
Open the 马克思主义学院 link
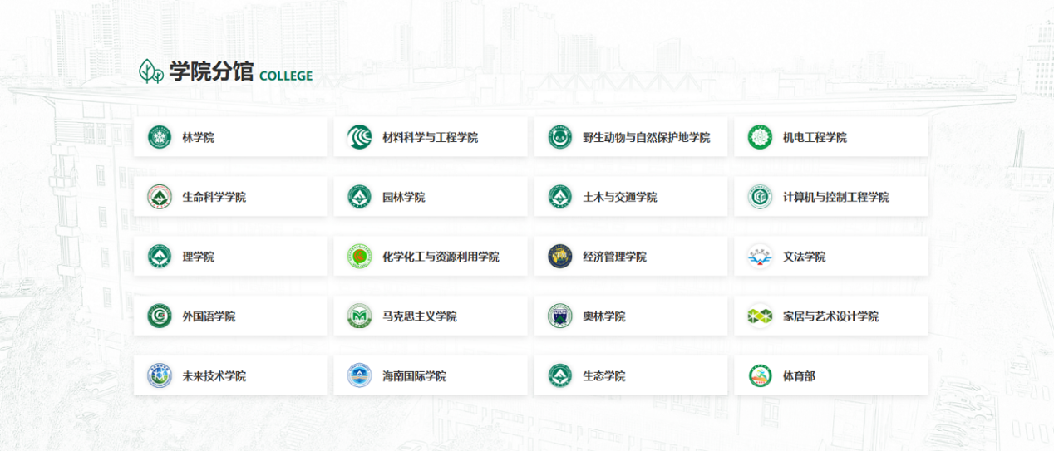[419, 316]
